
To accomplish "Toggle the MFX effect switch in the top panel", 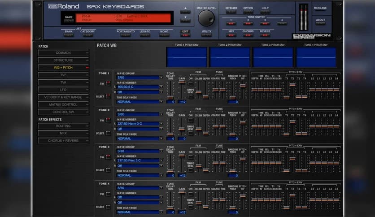I will click(x=231, y=35).
